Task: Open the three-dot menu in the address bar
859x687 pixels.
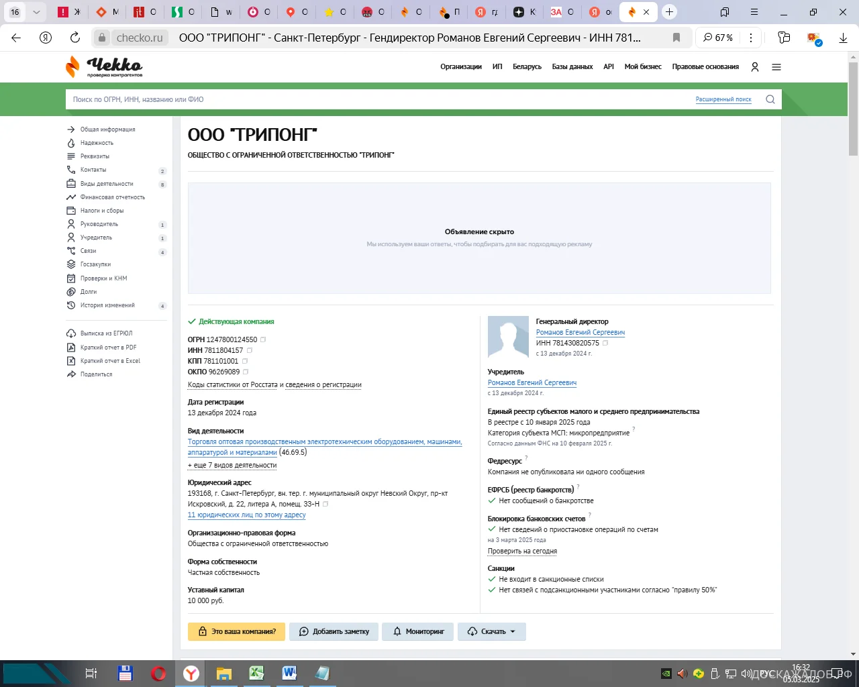Action: (x=751, y=38)
